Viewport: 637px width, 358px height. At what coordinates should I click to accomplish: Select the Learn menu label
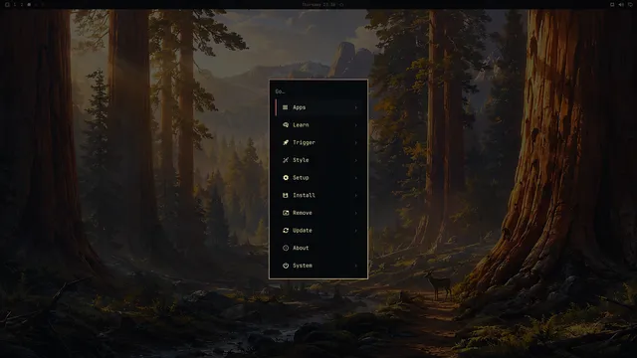301,125
